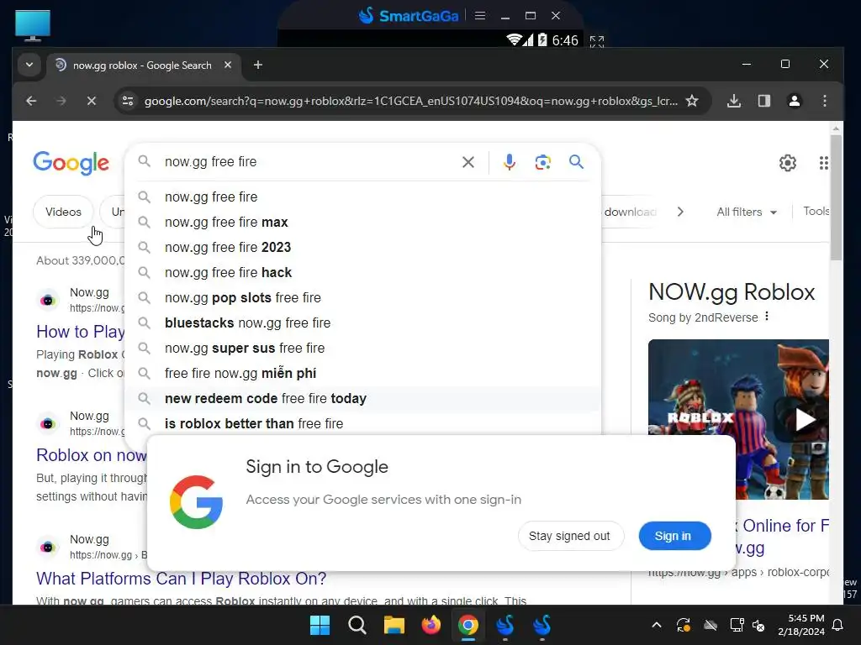Image resolution: width=861 pixels, height=645 pixels.
Task: Open Chrome side panel
Action: pyautogui.click(x=764, y=101)
